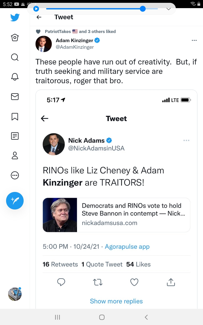
Task: Go back using the Tweet header arrow
Action: (39, 17)
